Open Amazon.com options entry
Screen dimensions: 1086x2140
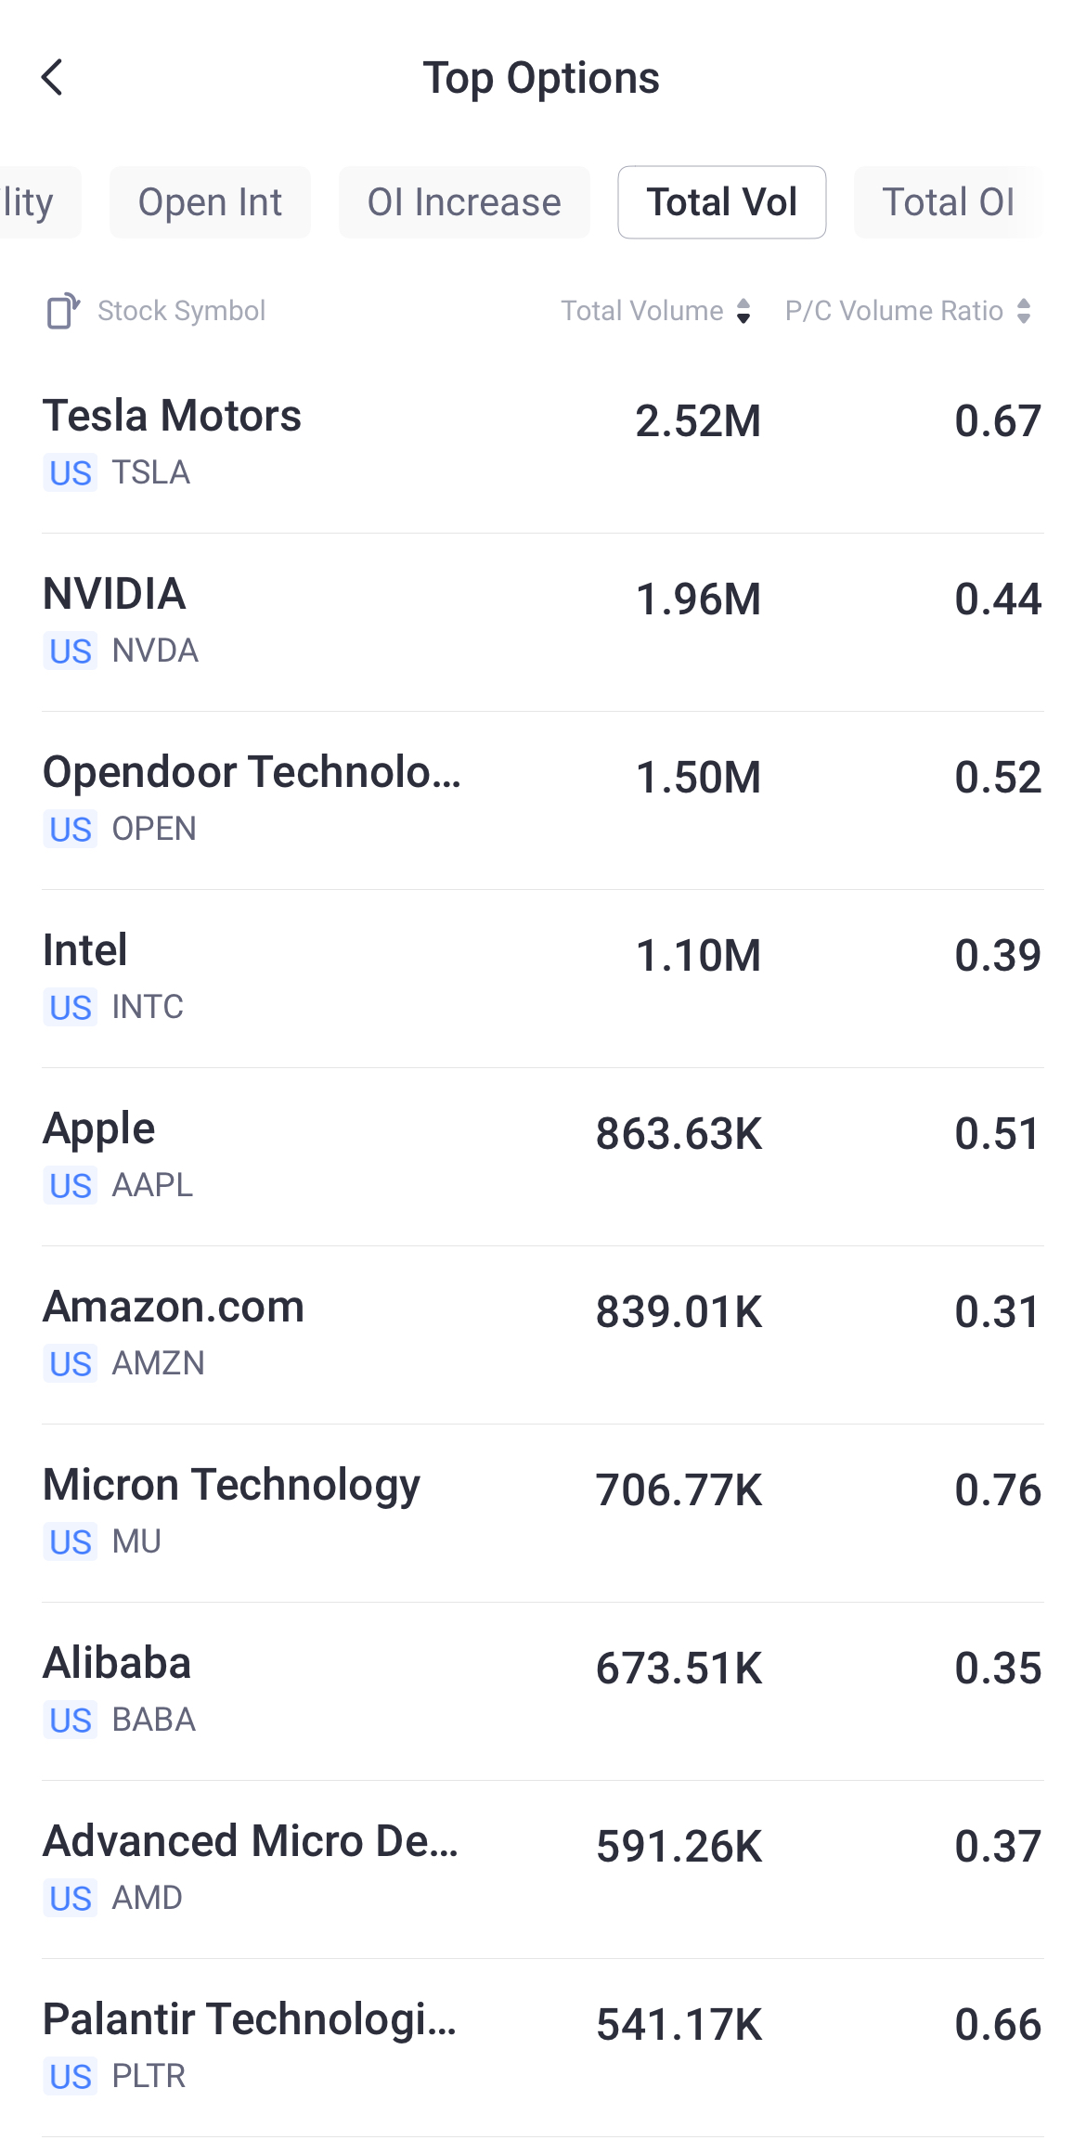click(543, 1334)
